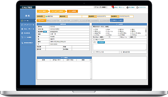
Task: Expand the 見込理由 select dropdown
Action: coord(105,37)
